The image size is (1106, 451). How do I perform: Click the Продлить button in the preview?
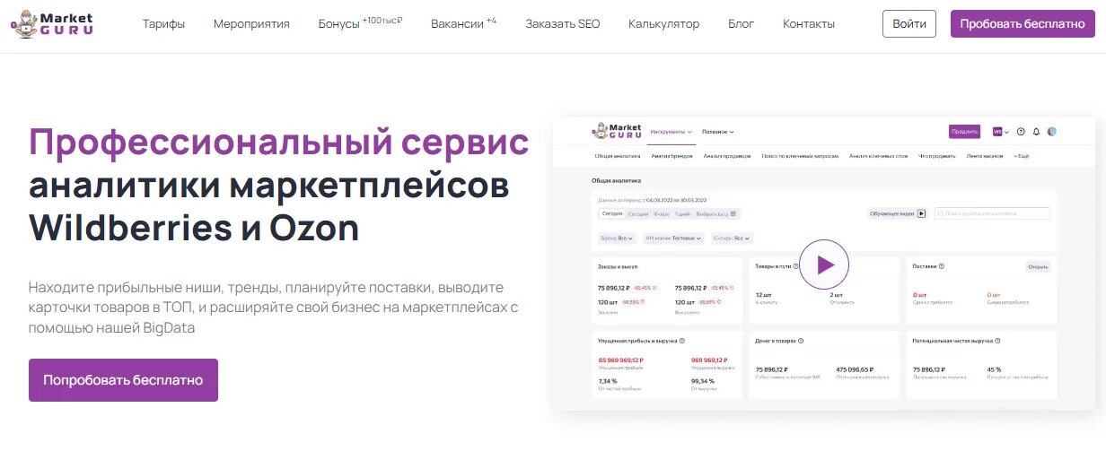click(964, 132)
